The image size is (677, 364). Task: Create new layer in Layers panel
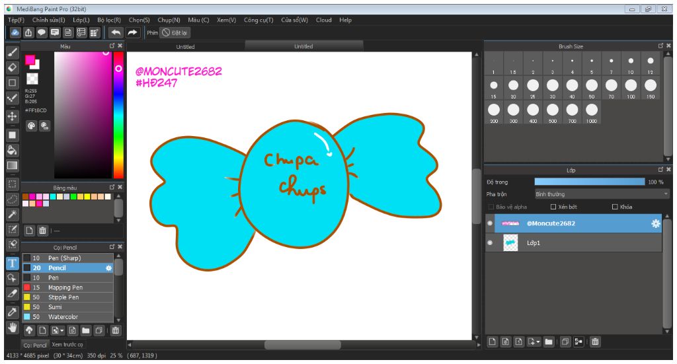coord(492,342)
